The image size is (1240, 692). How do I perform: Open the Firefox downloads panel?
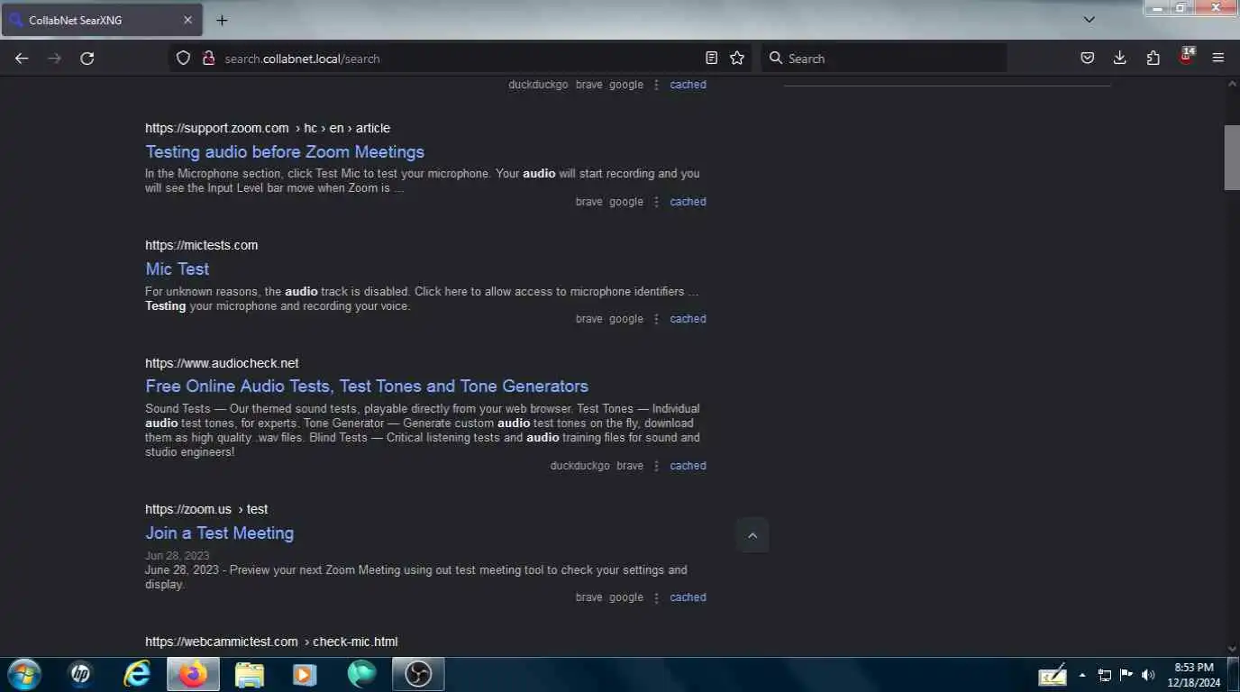click(1120, 58)
